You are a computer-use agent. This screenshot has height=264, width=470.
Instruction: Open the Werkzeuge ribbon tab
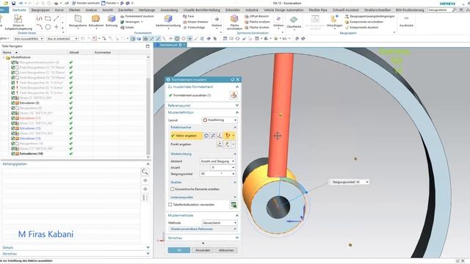pyautogui.click(x=147, y=10)
